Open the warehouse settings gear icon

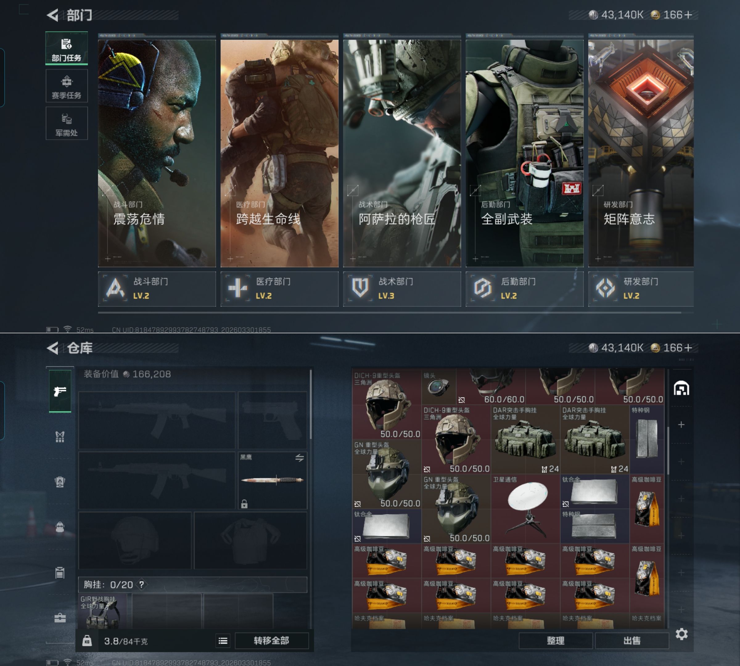coord(681,634)
